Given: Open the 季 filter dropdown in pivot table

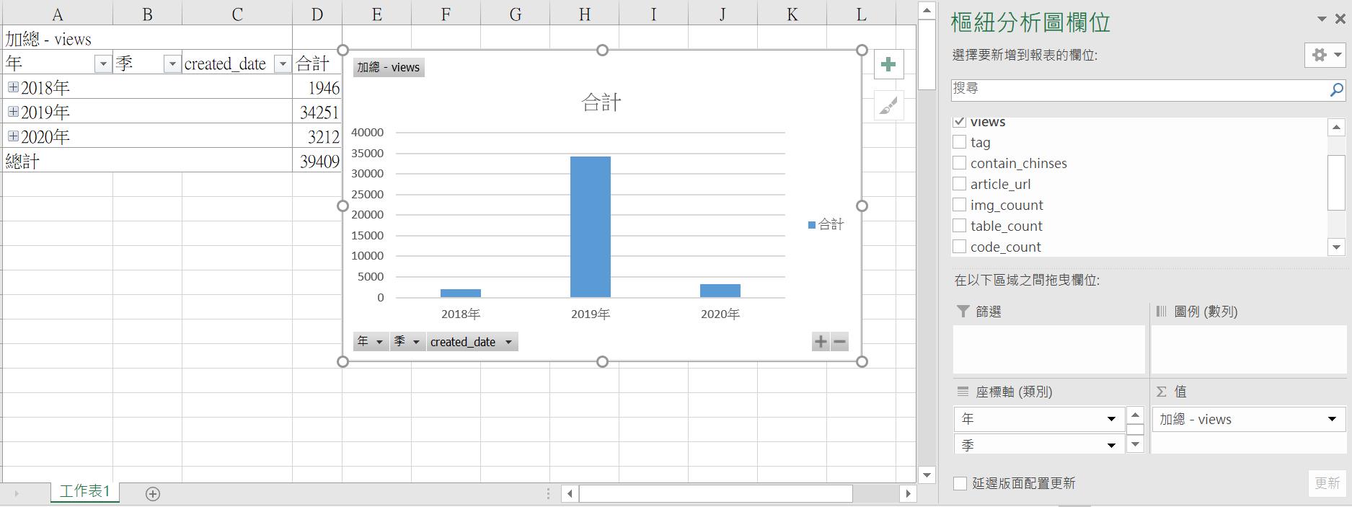Looking at the screenshot, I should 172,64.
